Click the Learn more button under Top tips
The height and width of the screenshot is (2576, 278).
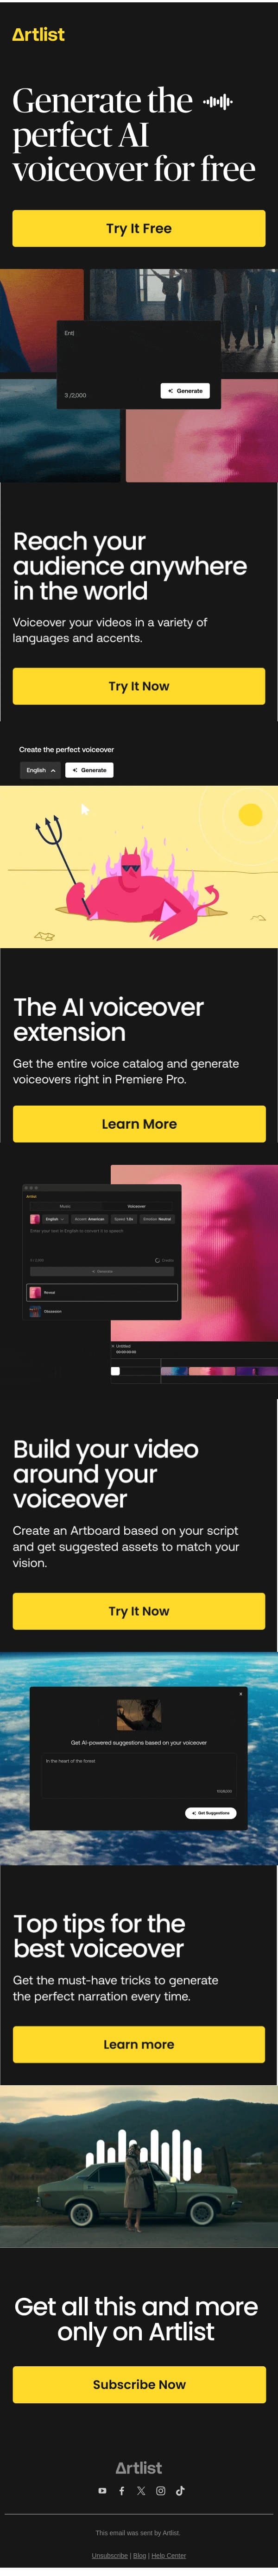[x=139, y=2044]
